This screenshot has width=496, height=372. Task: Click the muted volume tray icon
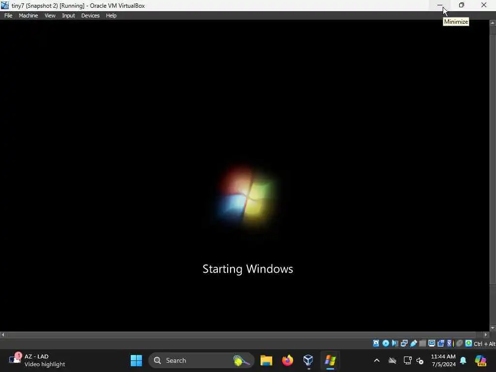(x=420, y=360)
